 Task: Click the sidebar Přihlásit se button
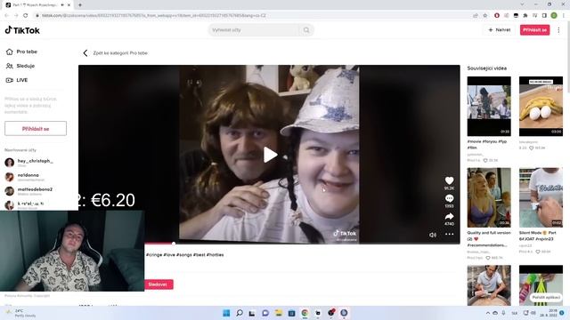(x=36, y=128)
